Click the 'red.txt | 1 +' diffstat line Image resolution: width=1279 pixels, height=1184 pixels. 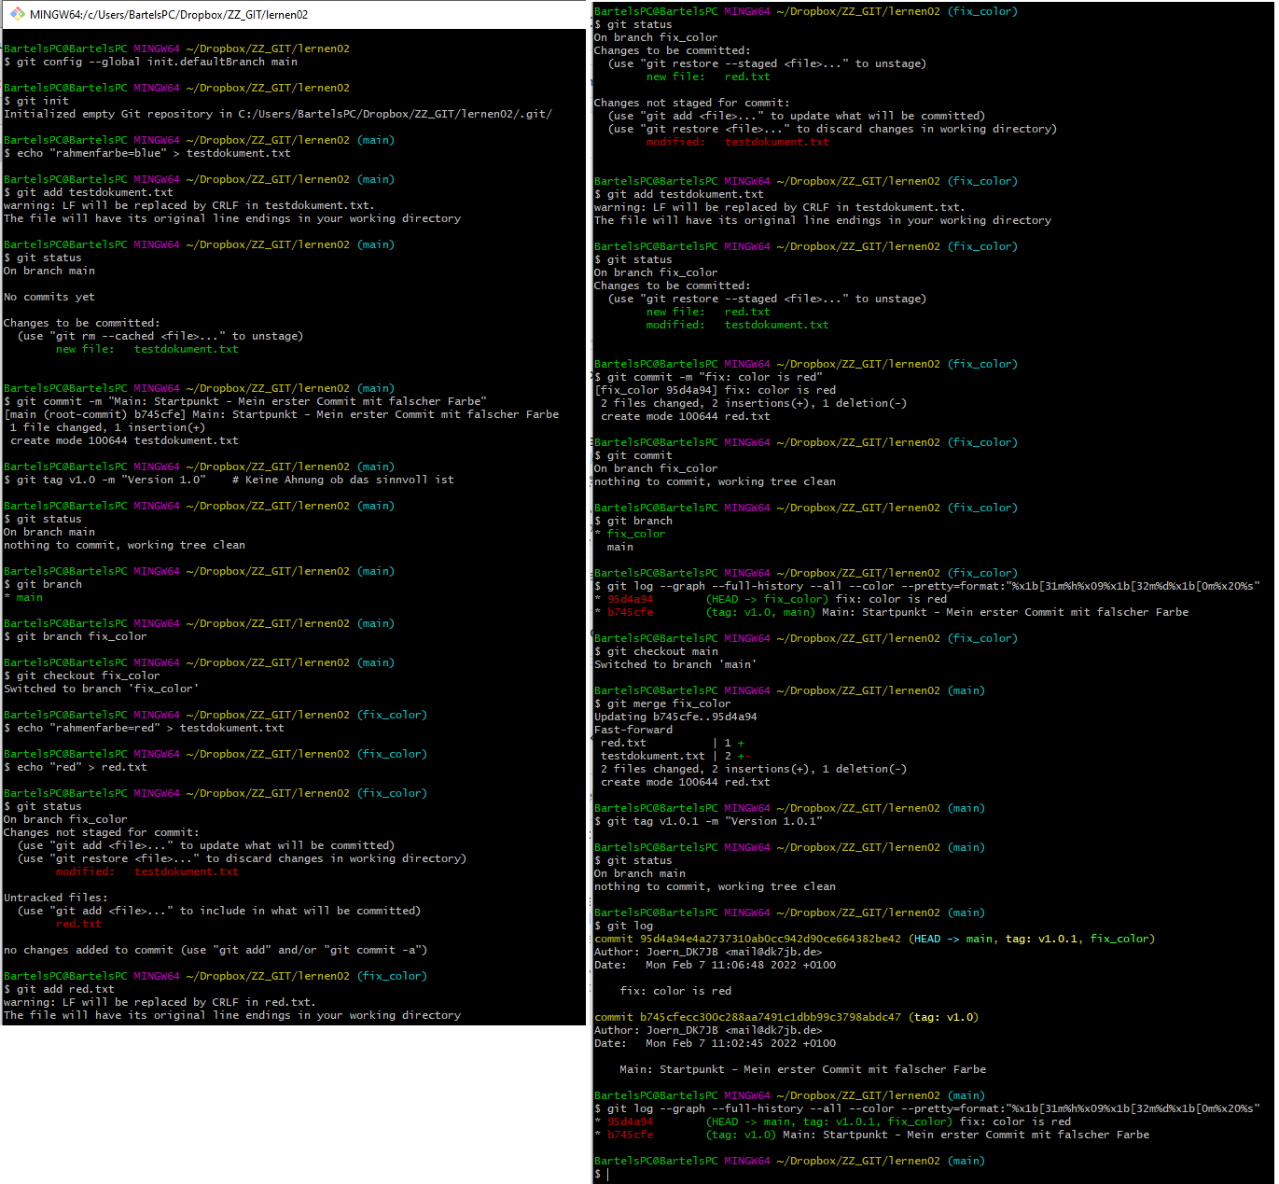tap(673, 743)
